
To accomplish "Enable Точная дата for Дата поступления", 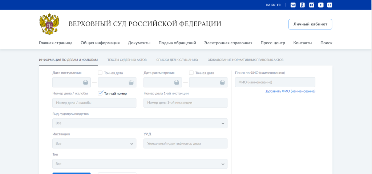I will (x=100, y=73).
